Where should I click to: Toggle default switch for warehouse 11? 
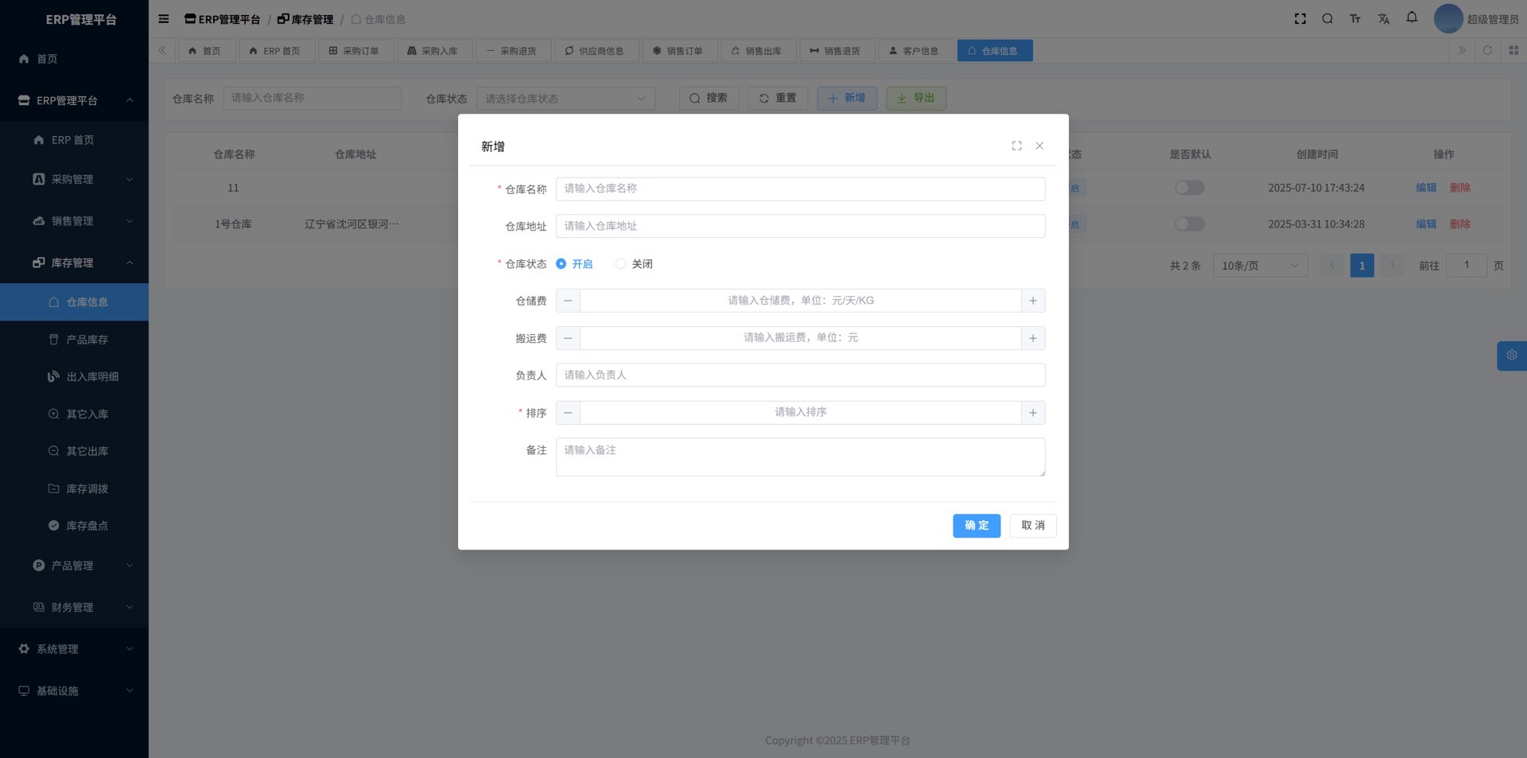[x=1190, y=188]
